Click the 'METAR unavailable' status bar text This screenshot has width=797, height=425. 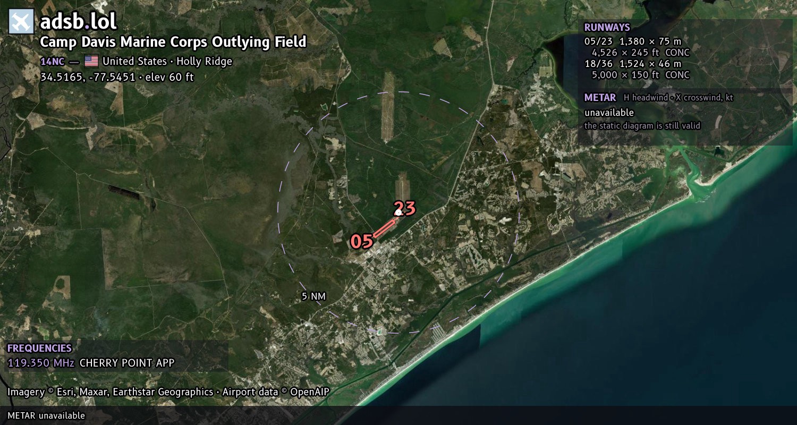point(46,415)
